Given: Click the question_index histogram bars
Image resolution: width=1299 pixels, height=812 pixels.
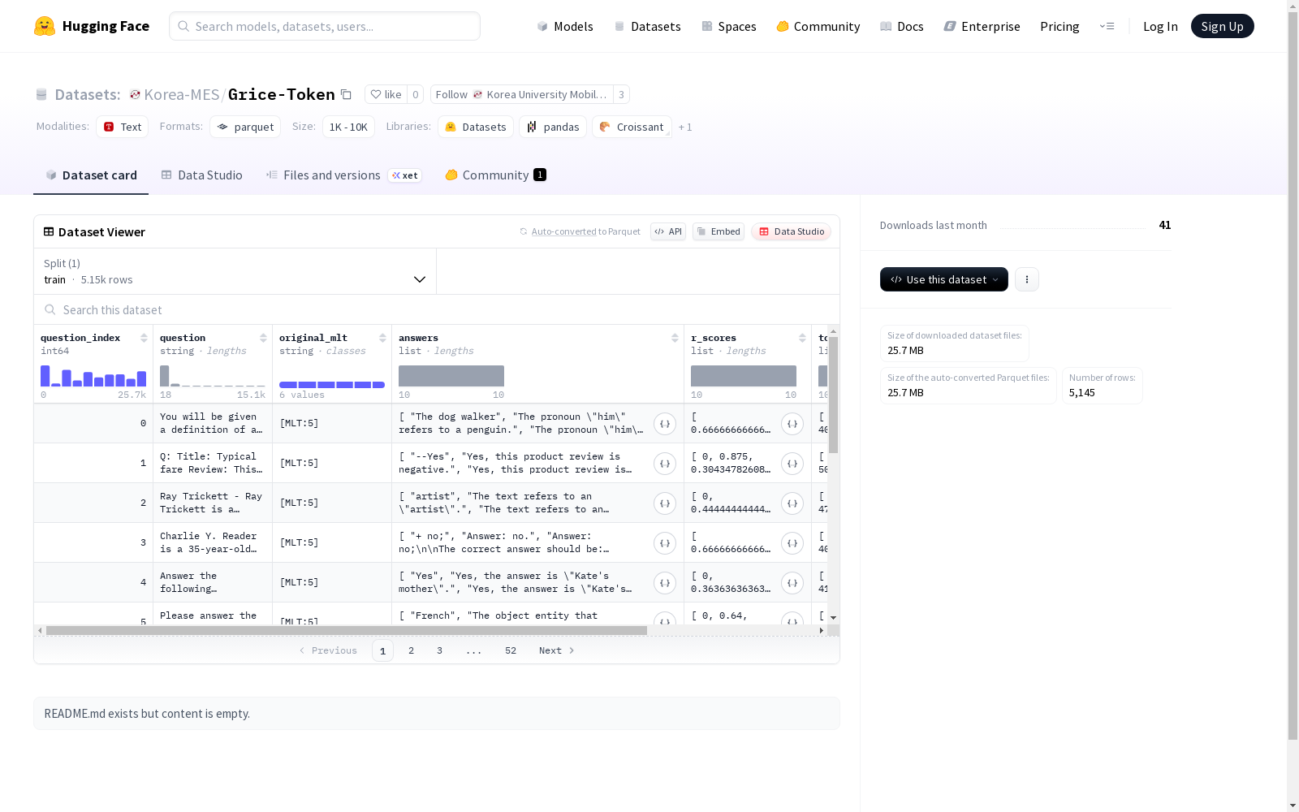Looking at the screenshot, I should (93, 376).
